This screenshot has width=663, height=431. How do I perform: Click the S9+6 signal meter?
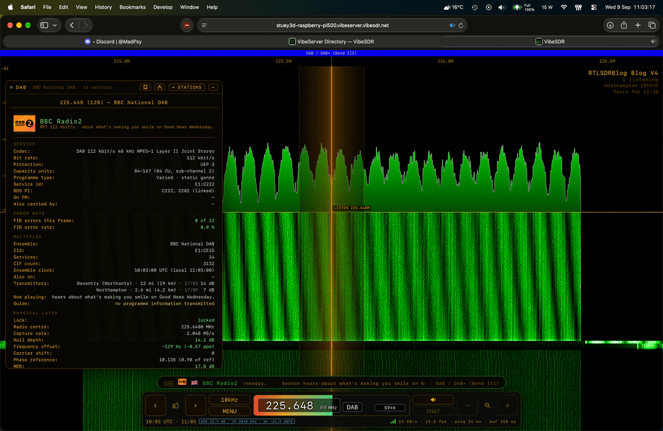click(390, 408)
